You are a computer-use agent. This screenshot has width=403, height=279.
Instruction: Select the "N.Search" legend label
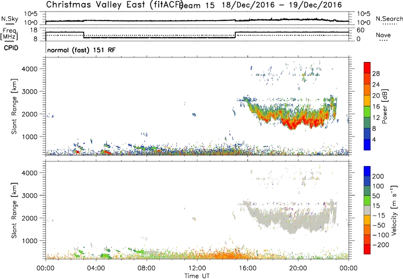click(x=389, y=19)
